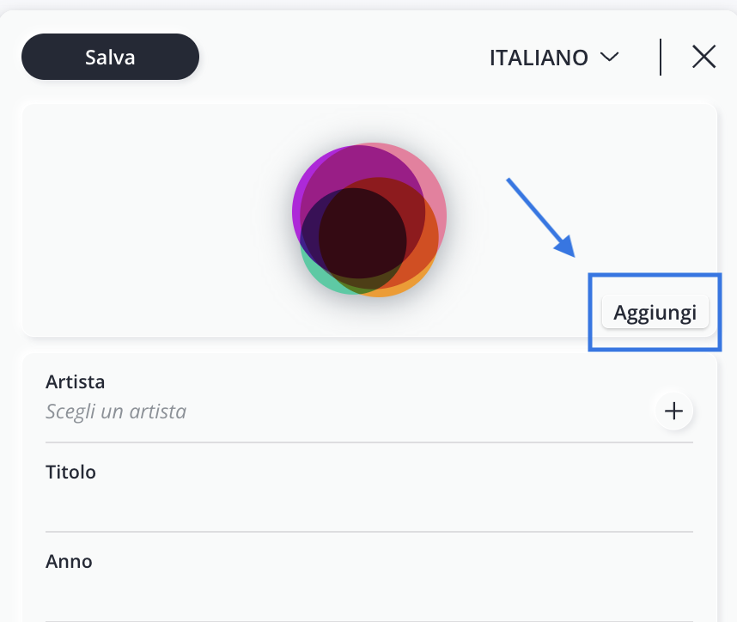Save the artwork with the Salva button
Viewport: 737px width, 622px height.
point(111,57)
